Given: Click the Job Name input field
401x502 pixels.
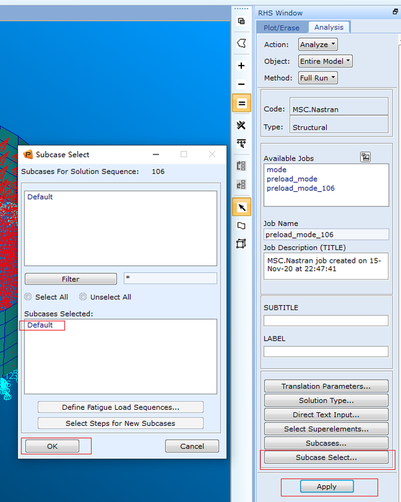Looking at the screenshot, I should [x=326, y=235].
